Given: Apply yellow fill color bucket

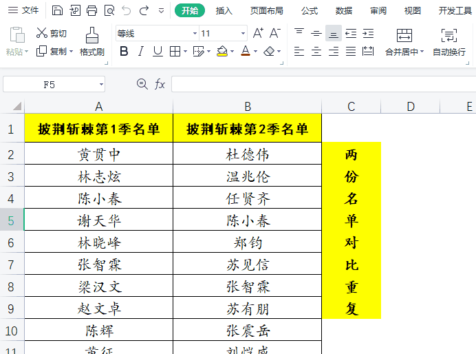Looking at the screenshot, I should (x=222, y=51).
